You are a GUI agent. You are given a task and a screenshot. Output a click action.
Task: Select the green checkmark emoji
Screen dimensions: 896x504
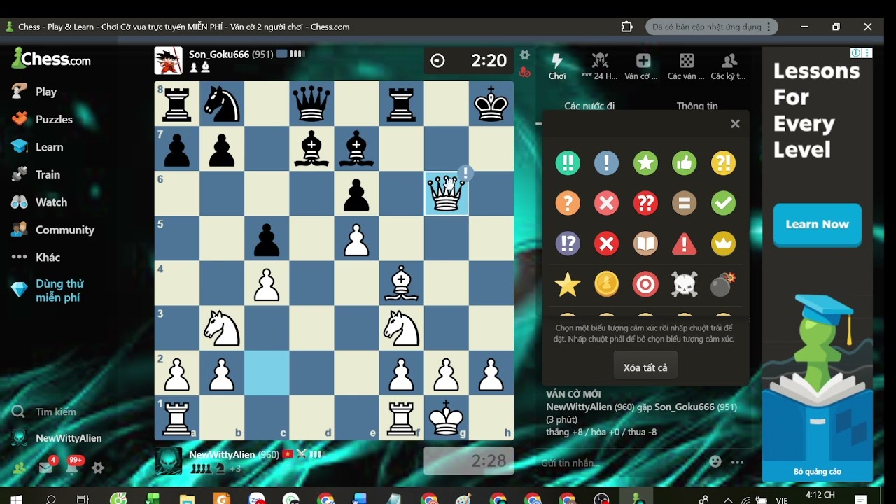pos(723,203)
